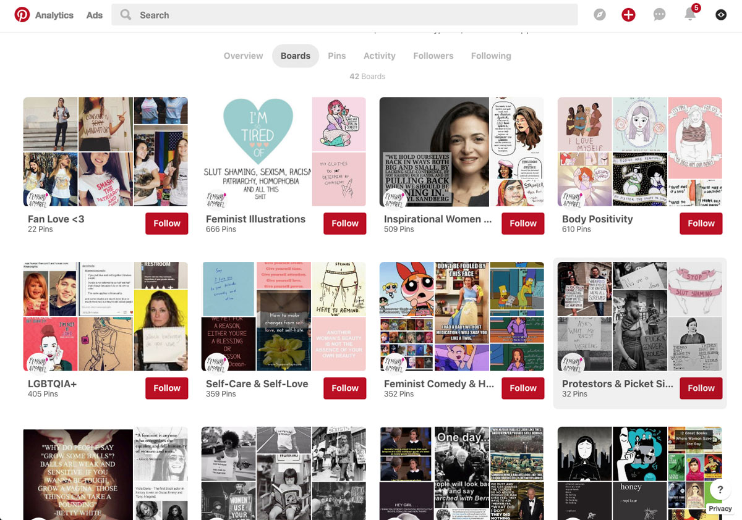Open the Explore compass icon

pos(599,14)
